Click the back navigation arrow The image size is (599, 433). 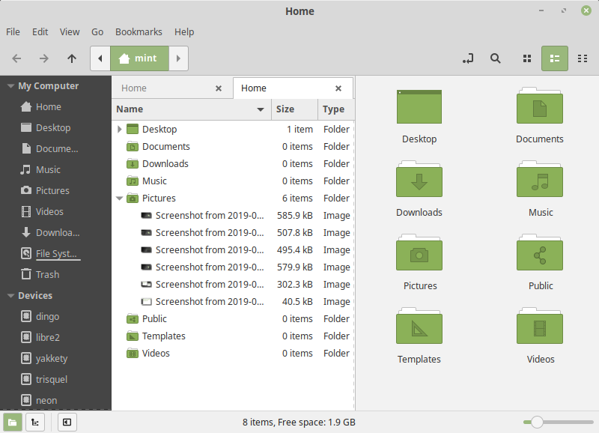point(16,58)
